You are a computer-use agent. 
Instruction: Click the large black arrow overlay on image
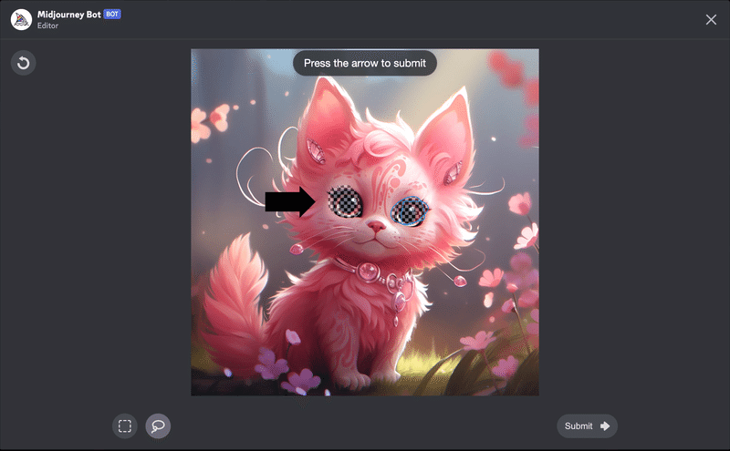coord(290,201)
